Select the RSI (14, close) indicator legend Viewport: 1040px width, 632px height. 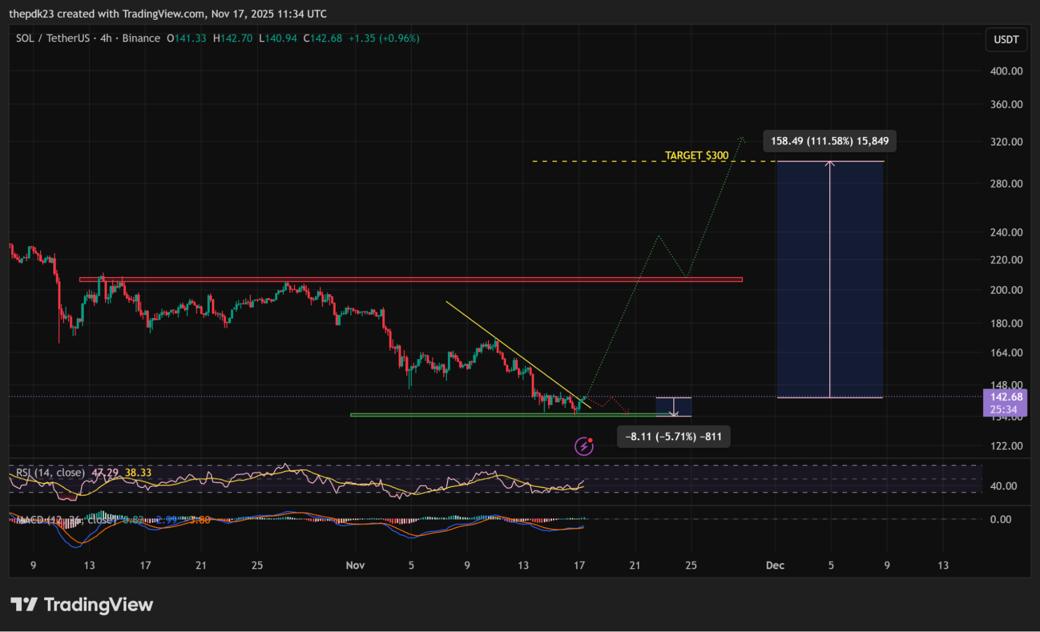[x=50, y=472]
